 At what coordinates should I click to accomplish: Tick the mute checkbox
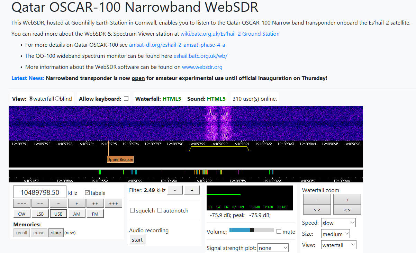tap(279, 232)
